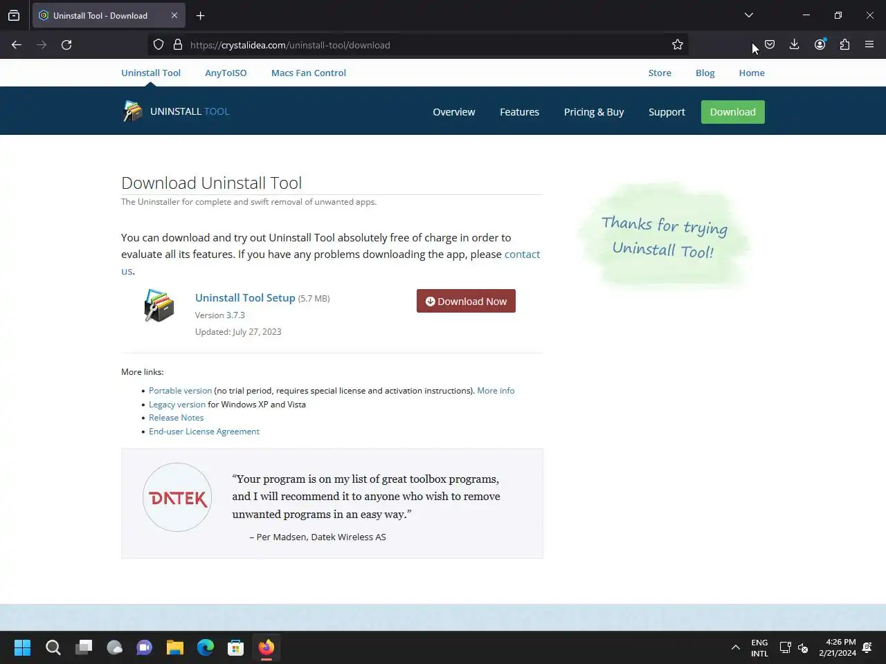Open the Firefox account icon
This screenshot has width=886, height=664.
pos(820,45)
